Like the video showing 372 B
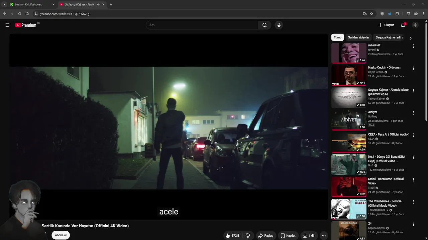The image size is (428, 240). pyautogui.click(x=232, y=236)
